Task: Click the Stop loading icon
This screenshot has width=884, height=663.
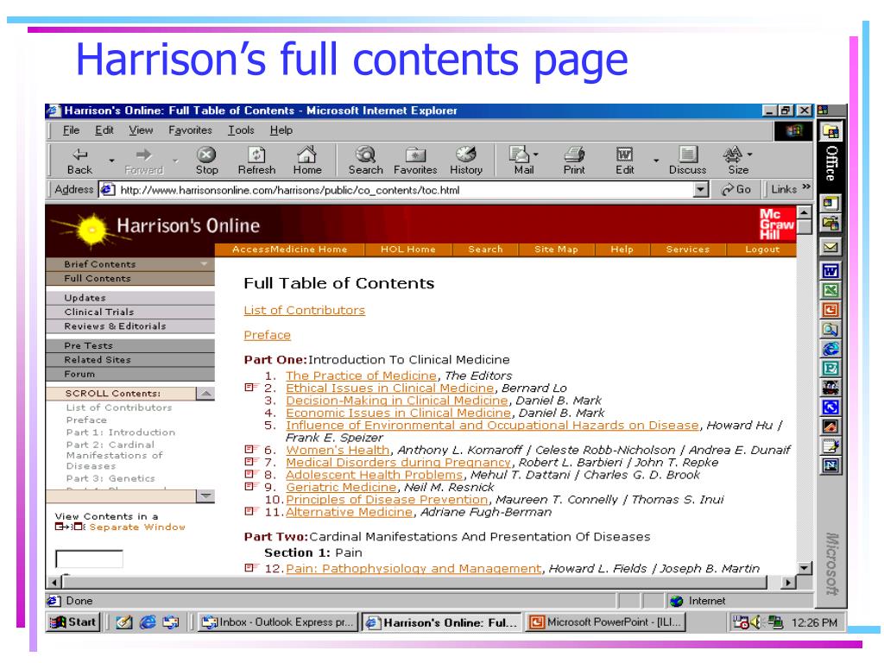Action: click(206, 160)
